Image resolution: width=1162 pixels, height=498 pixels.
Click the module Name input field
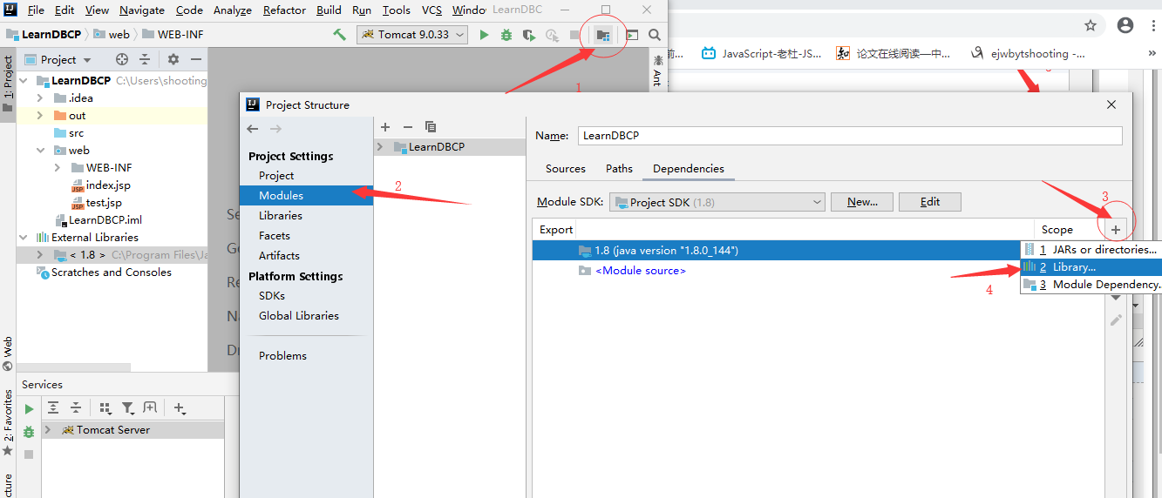point(850,136)
